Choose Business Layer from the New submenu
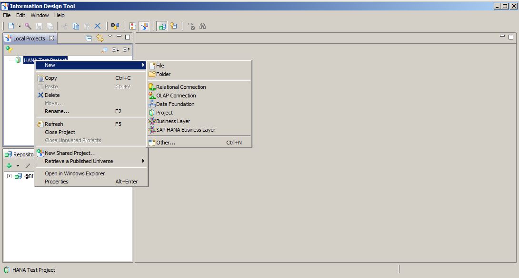519x278 pixels. point(173,121)
